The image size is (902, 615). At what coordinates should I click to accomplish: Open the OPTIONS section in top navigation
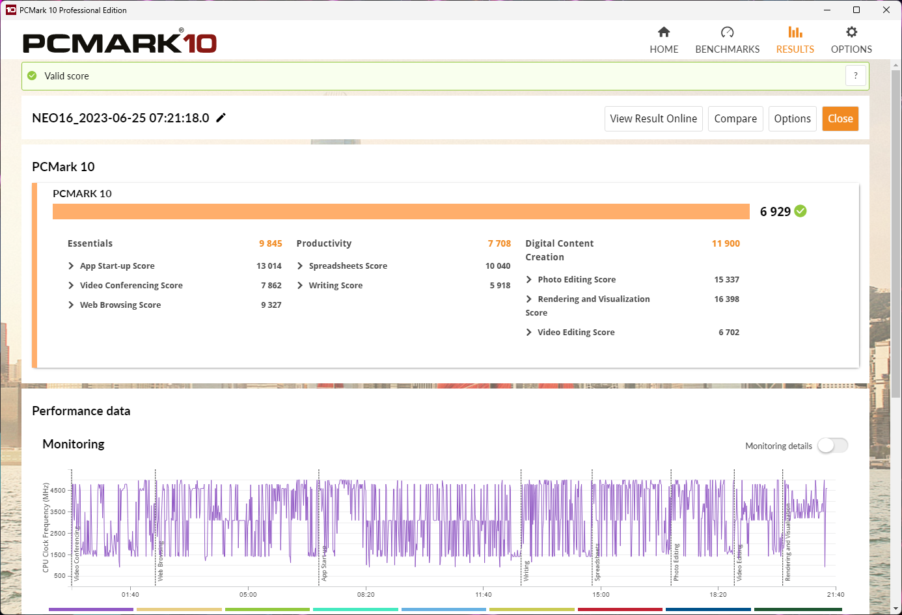tap(851, 40)
